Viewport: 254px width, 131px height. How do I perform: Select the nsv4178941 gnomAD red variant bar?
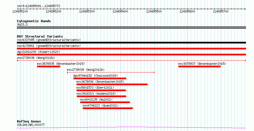pos(131,49)
